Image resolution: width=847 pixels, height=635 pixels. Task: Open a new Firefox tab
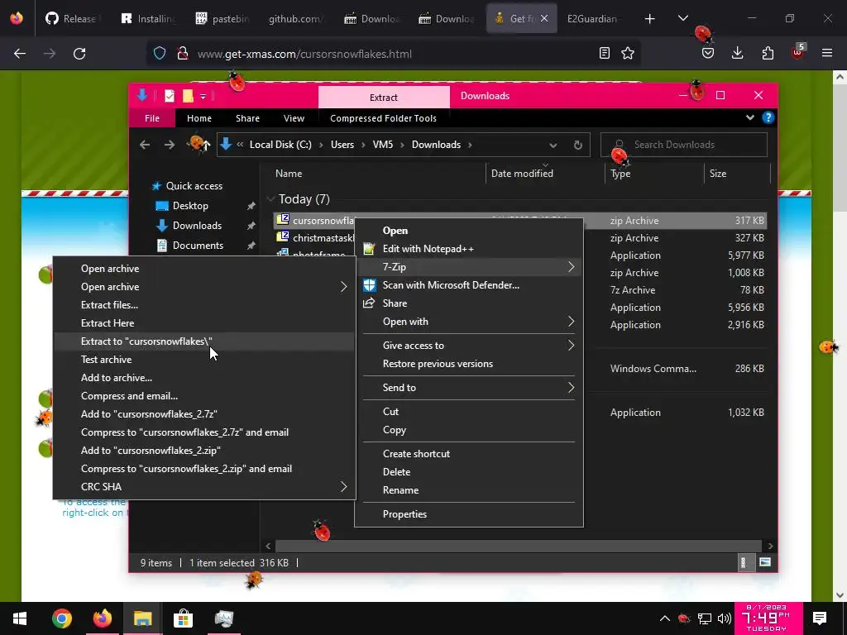click(x=650, y=19)
